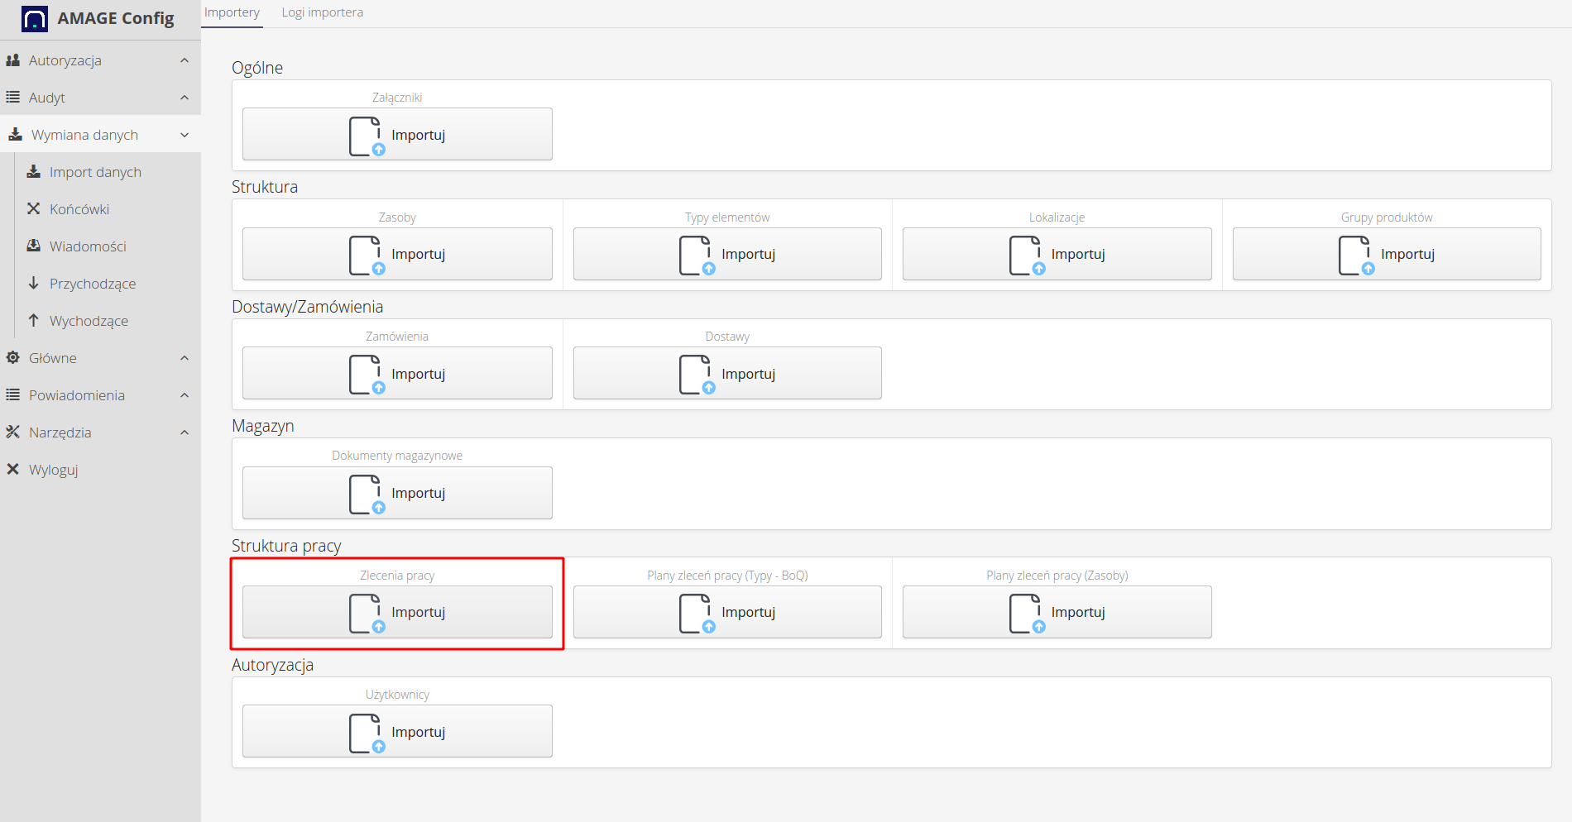Click the Przychodzące down-arrow icon

pos(34,284)
